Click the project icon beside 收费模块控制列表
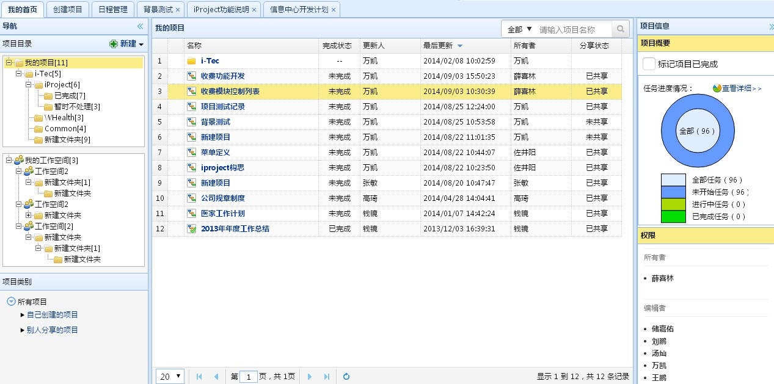 (x=192, y=92)
